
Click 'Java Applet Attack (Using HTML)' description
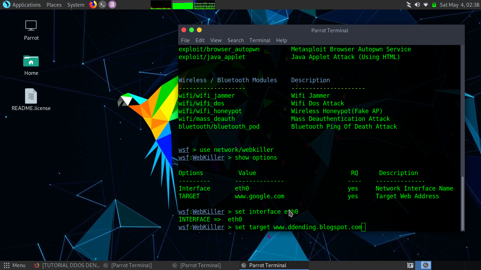[346, 57]
